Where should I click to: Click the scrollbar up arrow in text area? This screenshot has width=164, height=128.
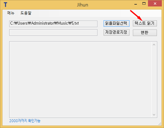point(154,45)
